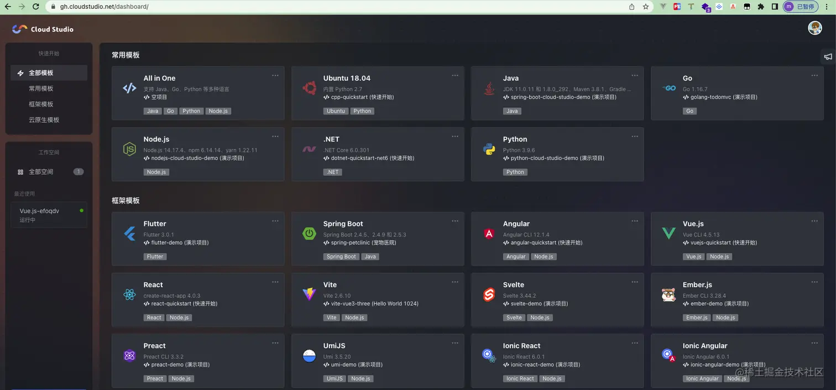Image resolution: width=836 pixels, height=390 pixels.
Task: Open the more menu on All in One card
Action: point(275,75)
